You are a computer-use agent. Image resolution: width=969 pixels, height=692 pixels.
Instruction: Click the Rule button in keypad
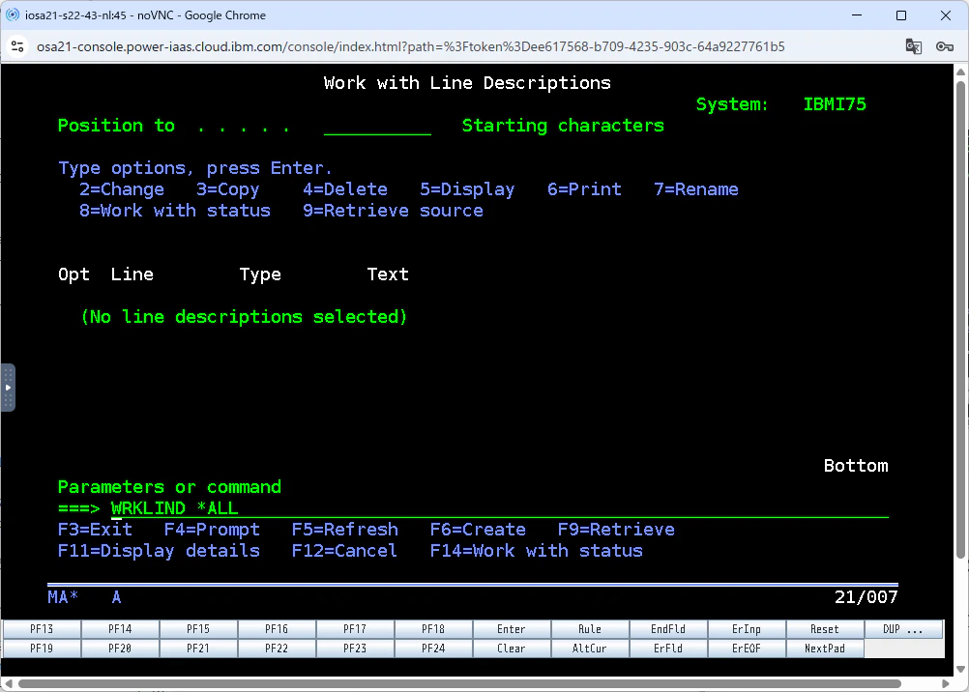[590, 629]
